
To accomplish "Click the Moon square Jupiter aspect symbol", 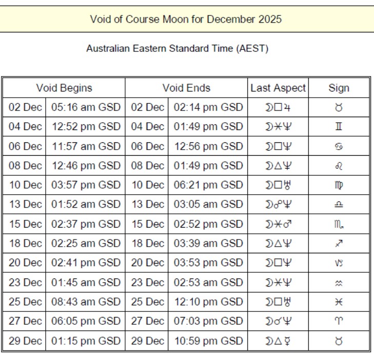I will coord(278,107).
